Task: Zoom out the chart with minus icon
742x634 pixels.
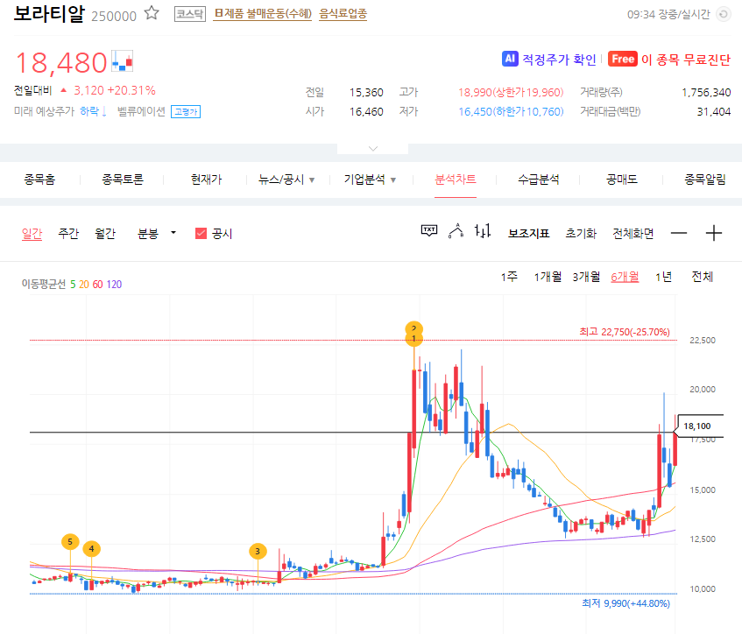Action: tap(679, 232)
